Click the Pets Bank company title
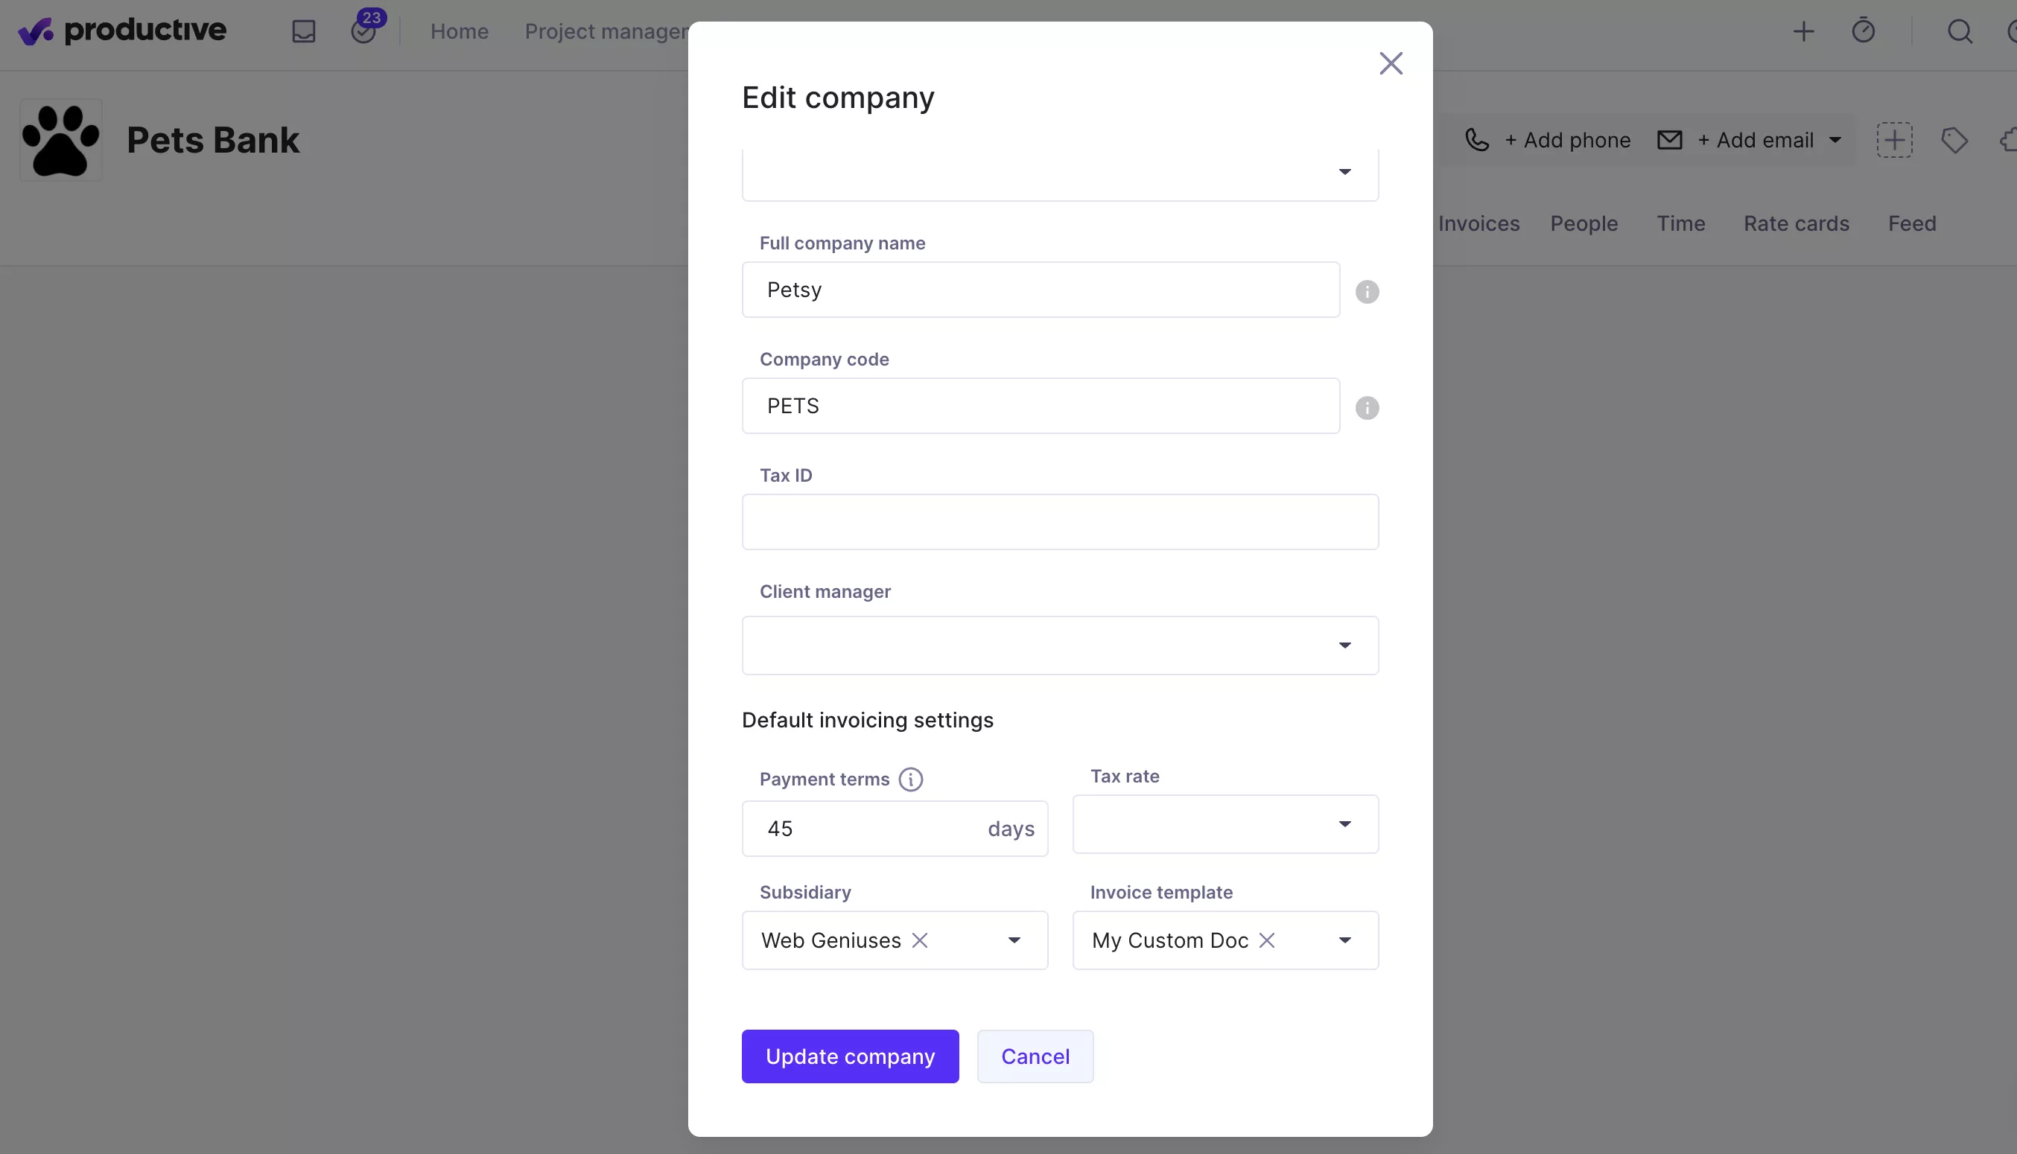This screenshot has height=1154, width=2017. click(212, 140)
